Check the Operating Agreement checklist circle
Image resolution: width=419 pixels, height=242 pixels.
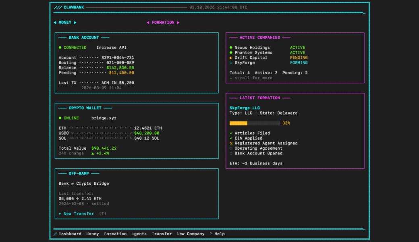231,148
